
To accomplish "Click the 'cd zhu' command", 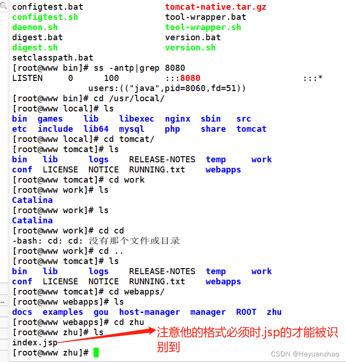I will tap(129, 322).
